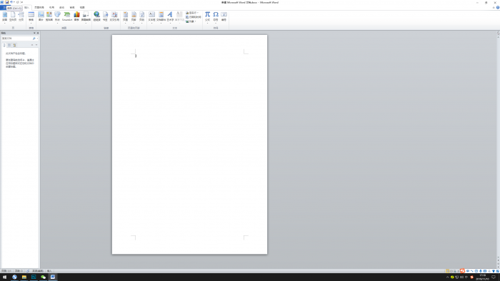The image size is (500, 281).
Task: Click inside the navigation search document field
Action: point(16,39)
